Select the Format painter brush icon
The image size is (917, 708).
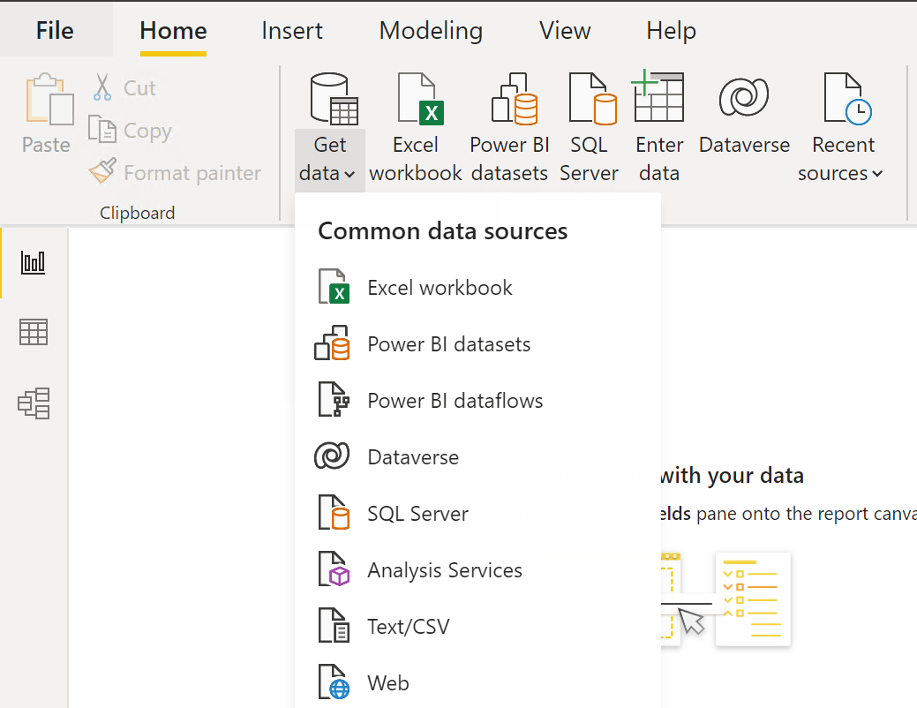(x=102, y=171)
